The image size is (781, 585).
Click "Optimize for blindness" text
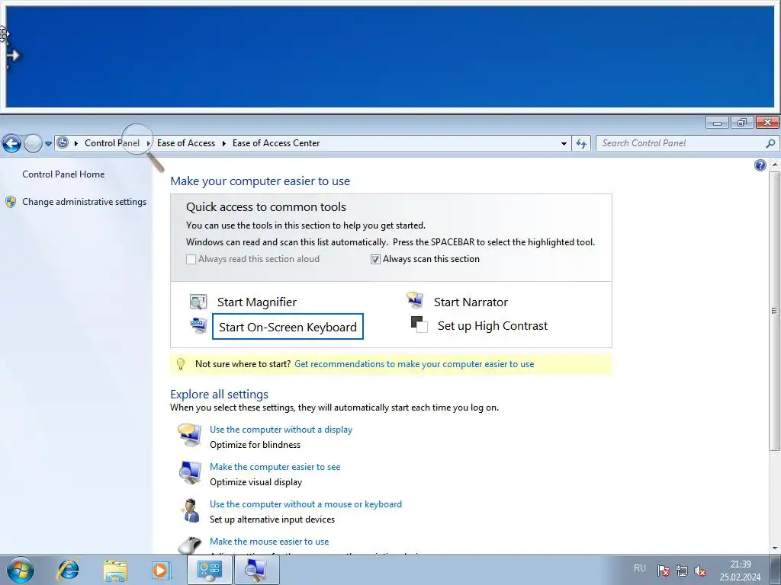pyautogui.click(x=255, y=445)
